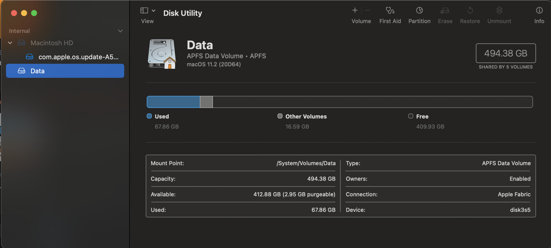Click the Unmount eject icon

pos(499,10)
